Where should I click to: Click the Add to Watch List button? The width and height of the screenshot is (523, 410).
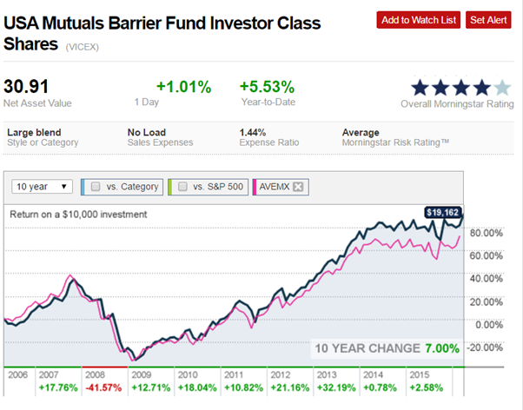(x=419, y=20)
